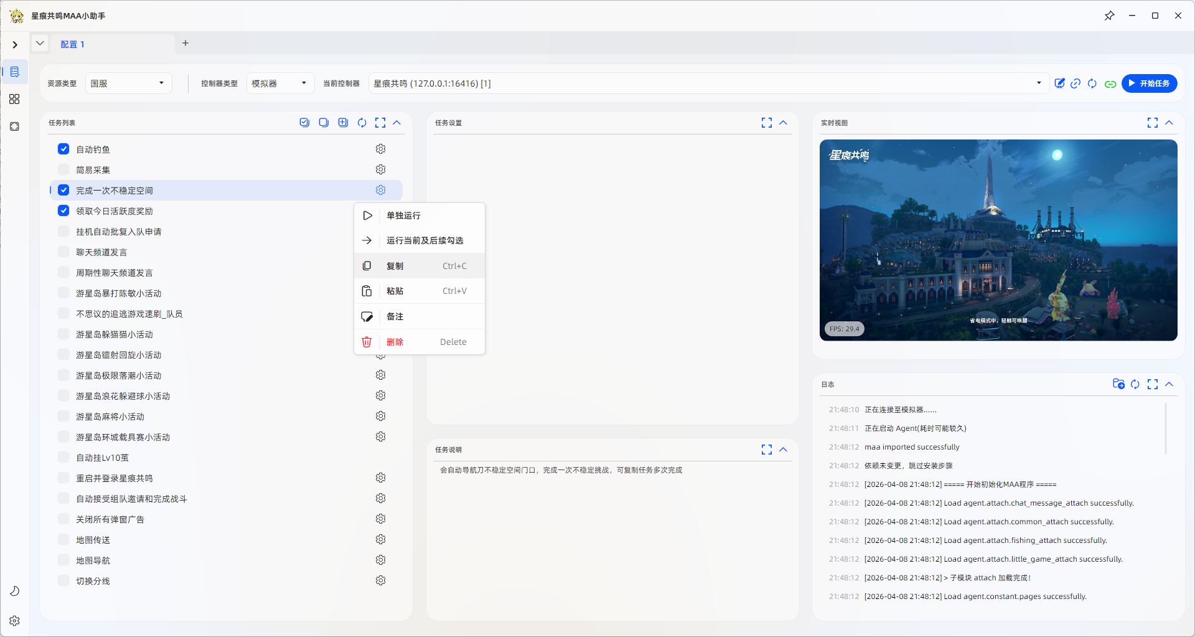Expand the left sidebar chevron
Image resolution: width=1195 pixels, height=637 pixels.
15,45
